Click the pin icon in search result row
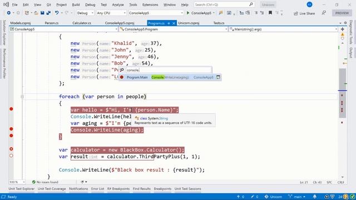Screen dimensions: 356x200 [218, 77]
